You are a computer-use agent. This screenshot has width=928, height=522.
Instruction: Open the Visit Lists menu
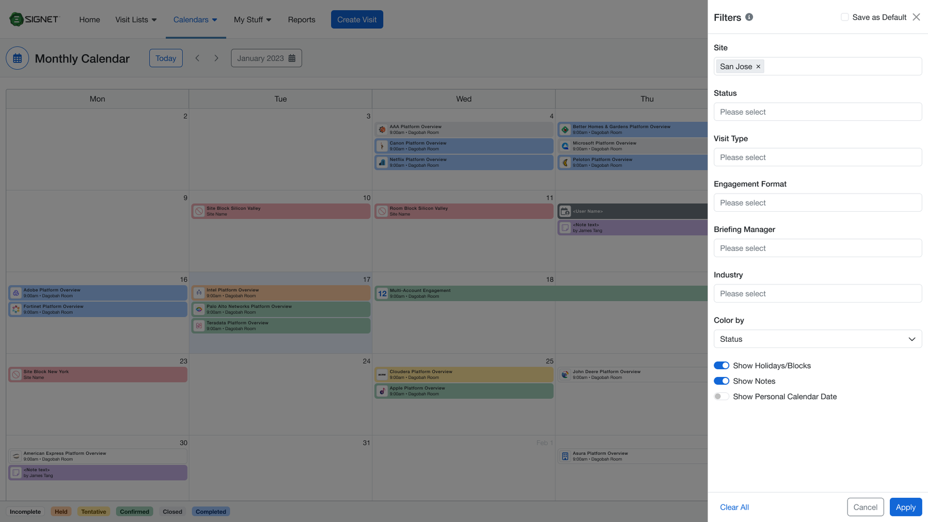pyautogui.click(x=136, y=20)
